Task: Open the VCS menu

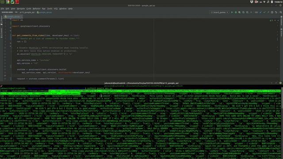Action: pyautogui.click(x=56, y=9)
